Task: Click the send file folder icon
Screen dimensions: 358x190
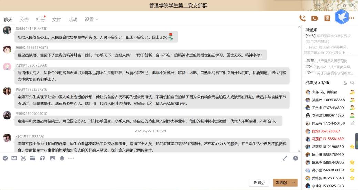Action: point(32,158)
